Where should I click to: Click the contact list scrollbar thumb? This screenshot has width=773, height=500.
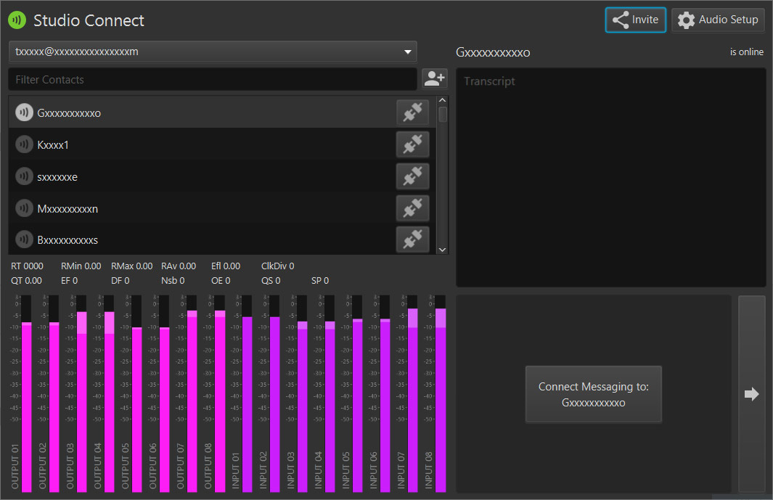[x=443, y=115]
